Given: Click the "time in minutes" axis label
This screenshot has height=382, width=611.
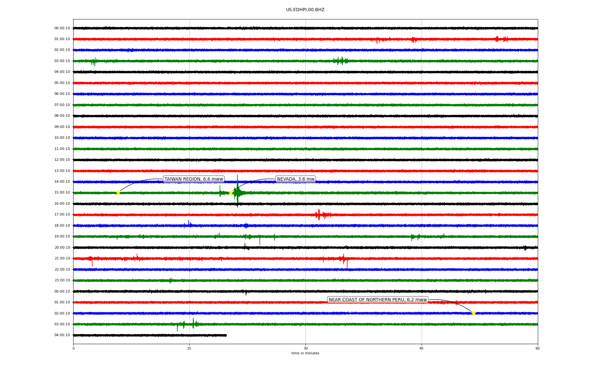Looking at the screenshot, I should [x=305, y=353].
